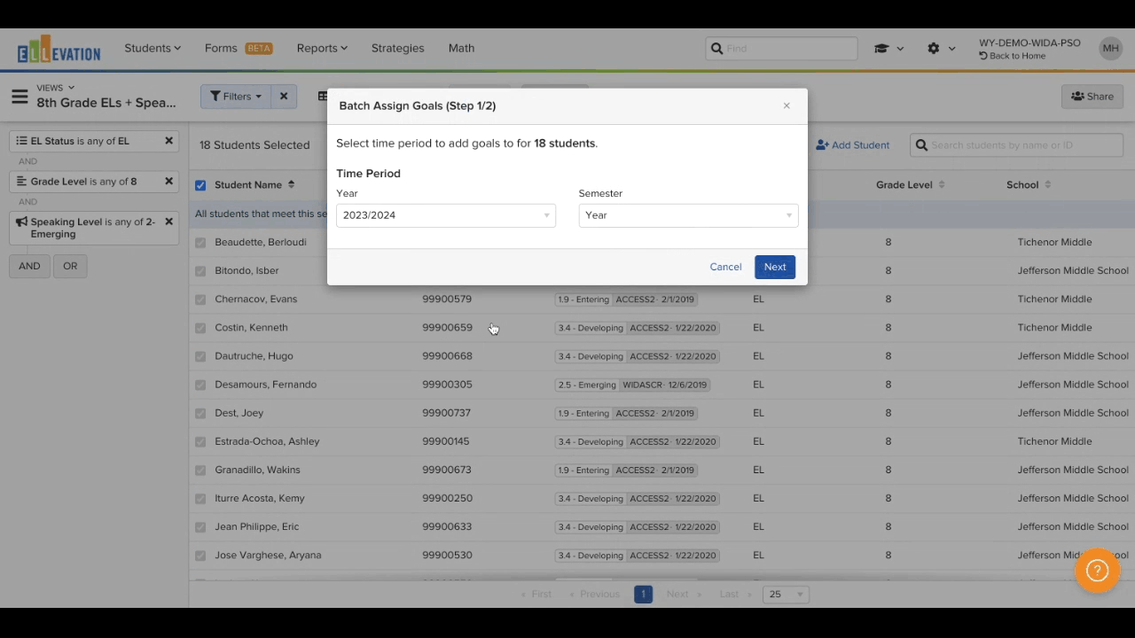Uncheck Beaudette, Berloudi row checkbox
Screen dimensions: 1135x638
pos(200,242)
